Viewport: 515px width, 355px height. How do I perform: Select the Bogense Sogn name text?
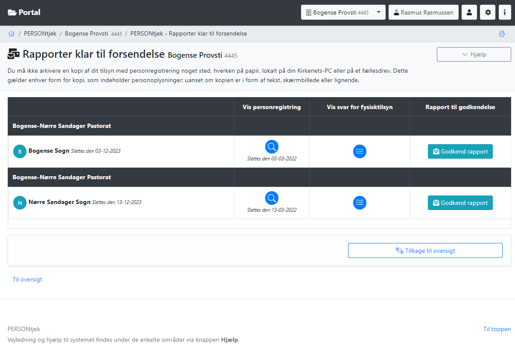(49, 151)
